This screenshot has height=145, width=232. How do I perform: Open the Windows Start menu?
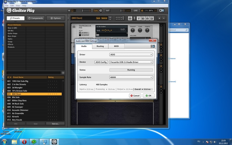pos(4,142)
